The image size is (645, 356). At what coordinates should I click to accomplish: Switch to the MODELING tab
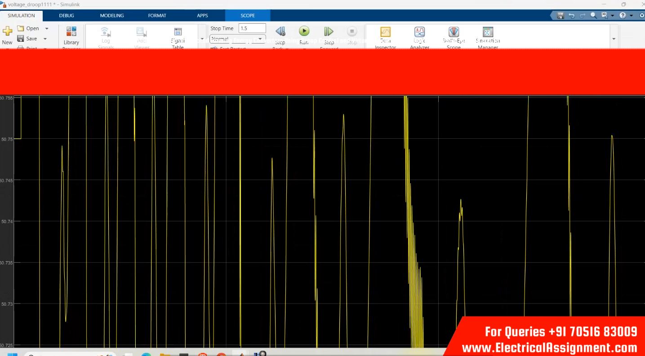111,16
